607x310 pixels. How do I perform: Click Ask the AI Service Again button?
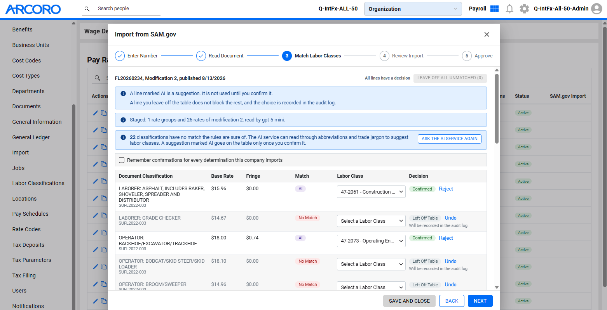point(450,139)
